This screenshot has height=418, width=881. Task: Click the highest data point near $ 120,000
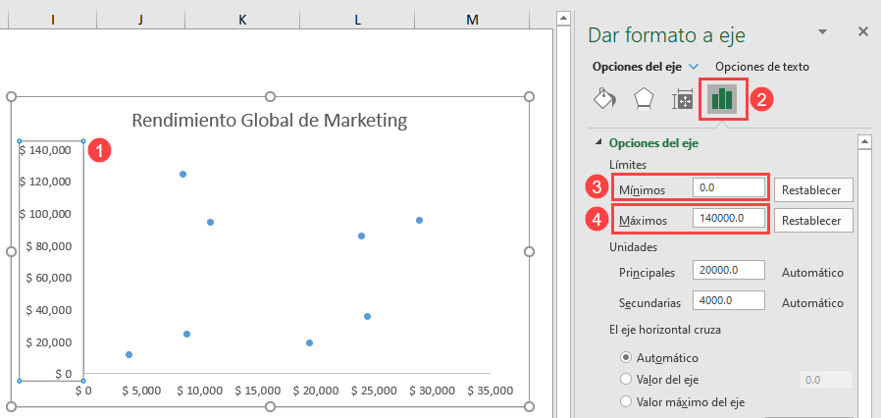click(182, 175)
